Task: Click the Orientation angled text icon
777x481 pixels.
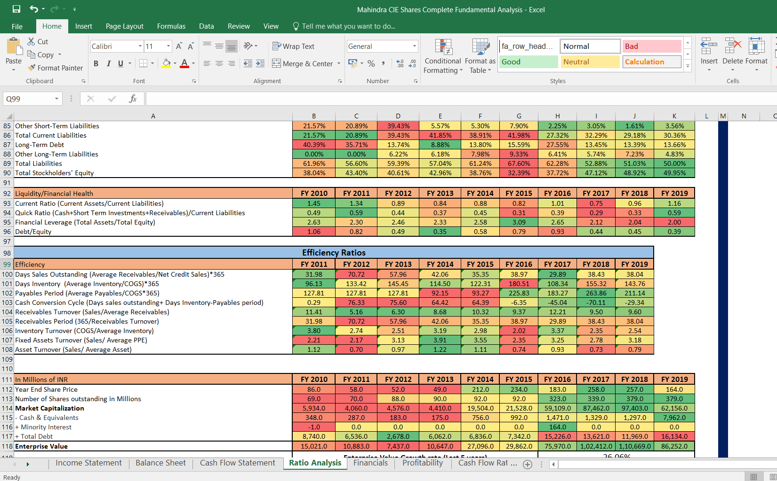Action: click(x=248, y=46)
